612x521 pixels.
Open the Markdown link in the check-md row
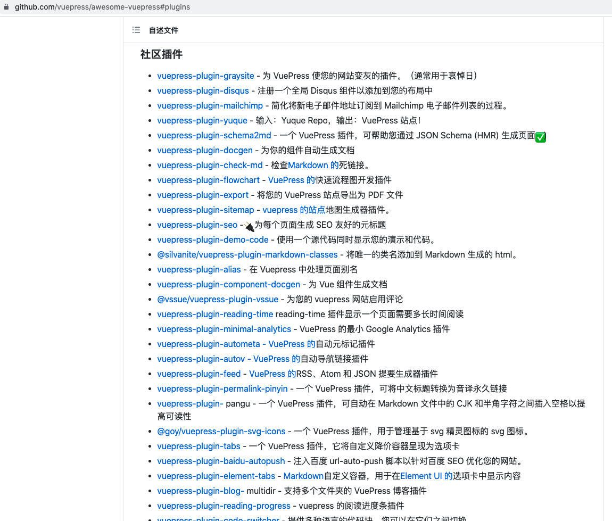[313, 165]
